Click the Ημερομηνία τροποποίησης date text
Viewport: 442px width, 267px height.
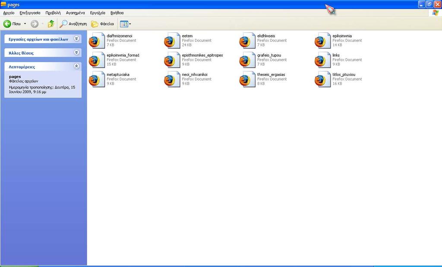tap(42, 90)
